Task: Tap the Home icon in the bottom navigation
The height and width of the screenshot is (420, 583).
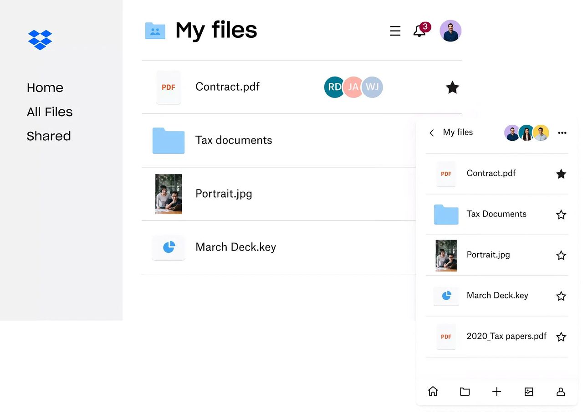Action: coord(433,391)
